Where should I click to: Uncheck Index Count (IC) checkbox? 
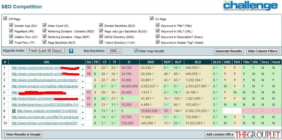45,25
